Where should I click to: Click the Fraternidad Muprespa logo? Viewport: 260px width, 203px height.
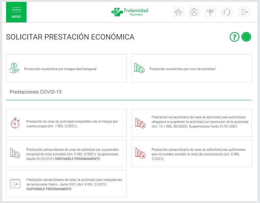coord(130,12)
